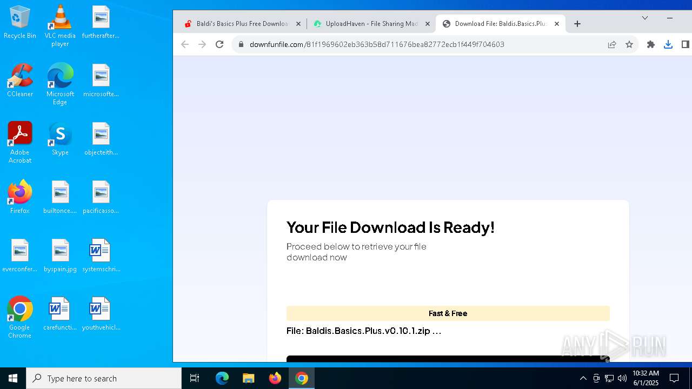Viewport: 692px width, 389px height.
Task: Open Chrome extensions puzzle icon
Action: click(651, 44)
